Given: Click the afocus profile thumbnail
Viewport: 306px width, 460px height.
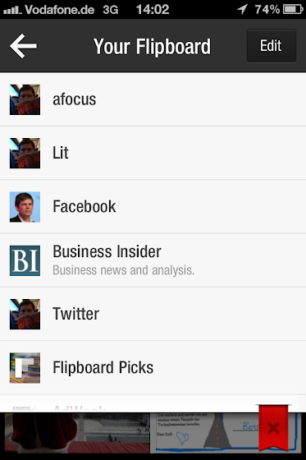Looking at the screenshot, I should point(25,99).
